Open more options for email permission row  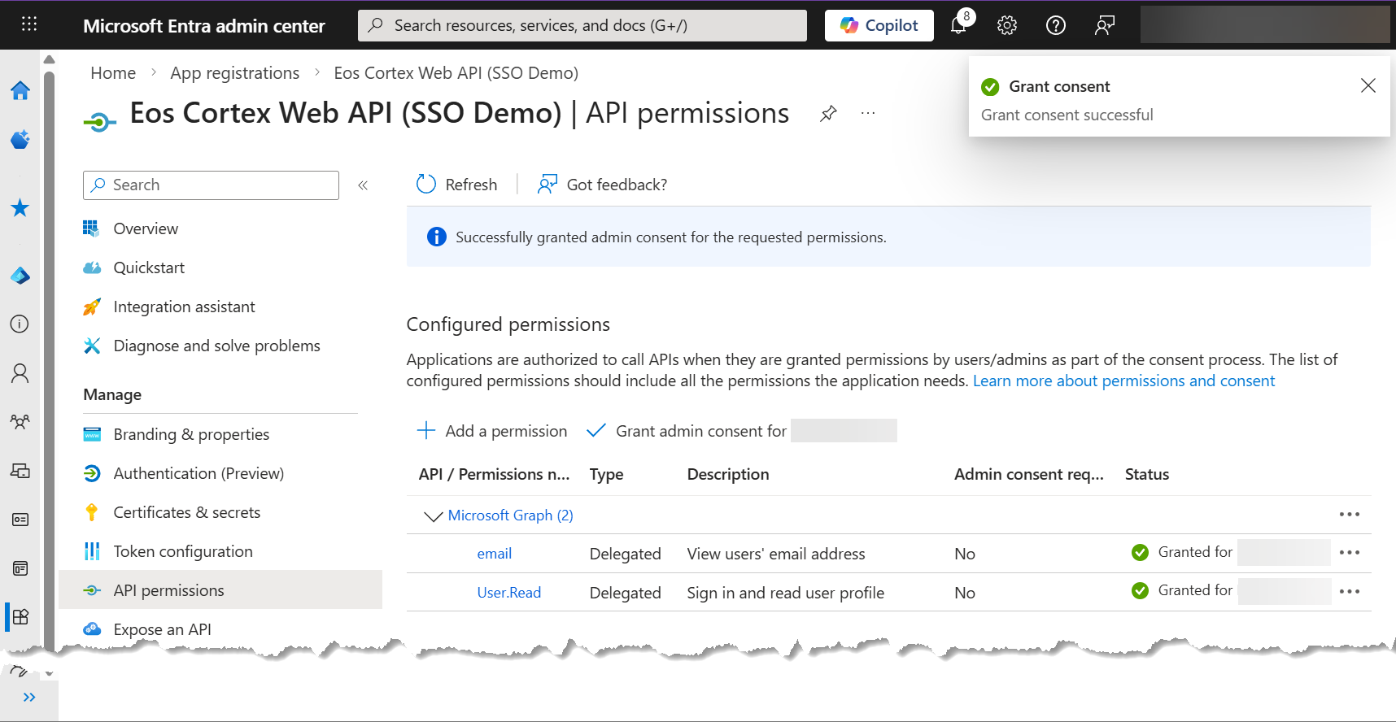1350,553
